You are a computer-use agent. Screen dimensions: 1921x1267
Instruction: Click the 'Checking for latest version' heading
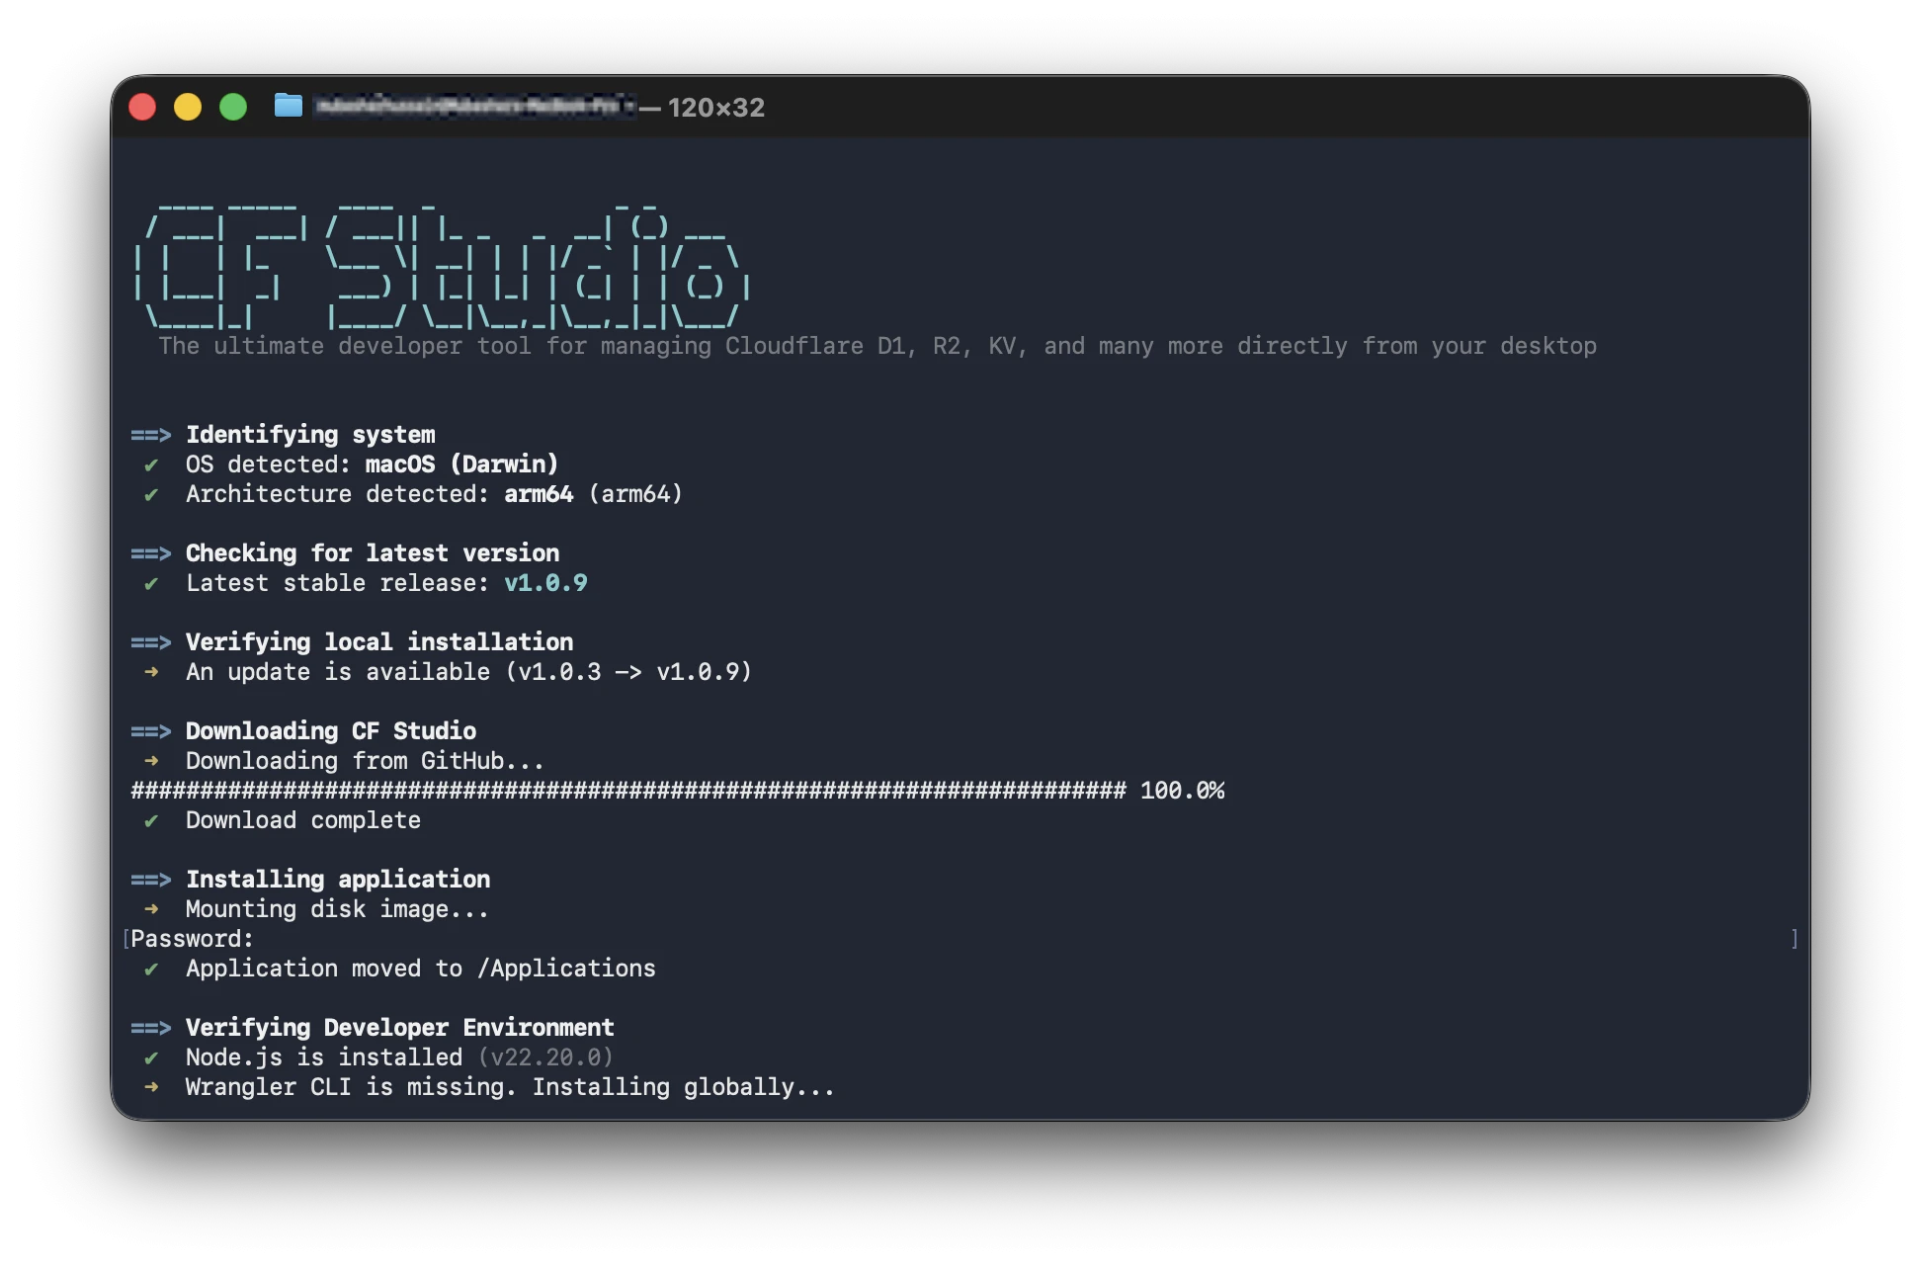tap(373, 553)
